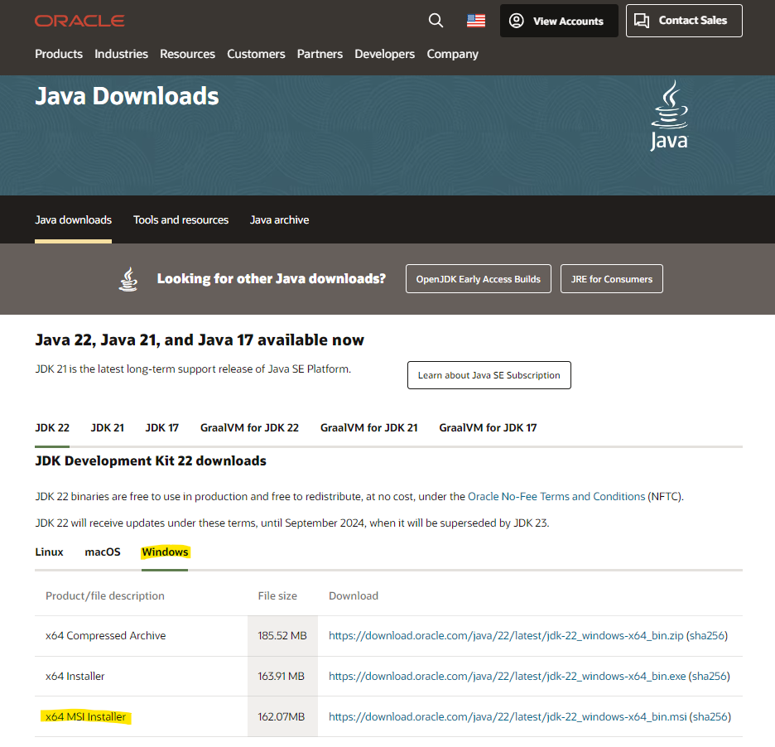Open the Products menu
The height and width of the screenshot is (747, 775).
(59, 54)
